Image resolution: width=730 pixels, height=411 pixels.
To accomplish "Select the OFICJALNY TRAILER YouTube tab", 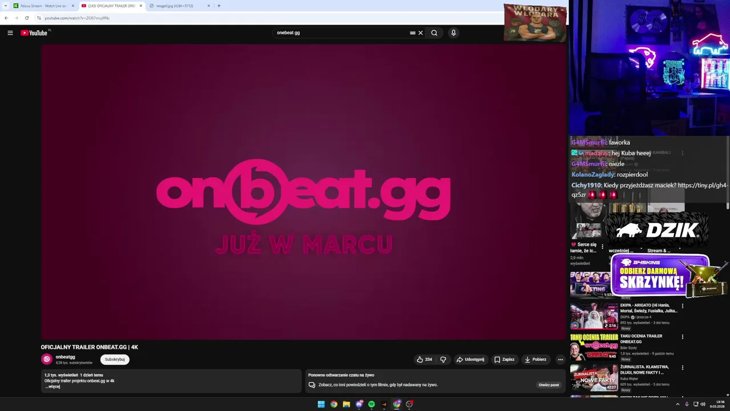I will pyautogui.click(x=111, y=6).
